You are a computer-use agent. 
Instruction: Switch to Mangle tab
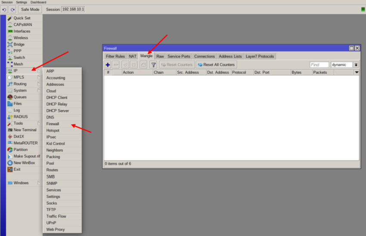(x=146, y=56)
